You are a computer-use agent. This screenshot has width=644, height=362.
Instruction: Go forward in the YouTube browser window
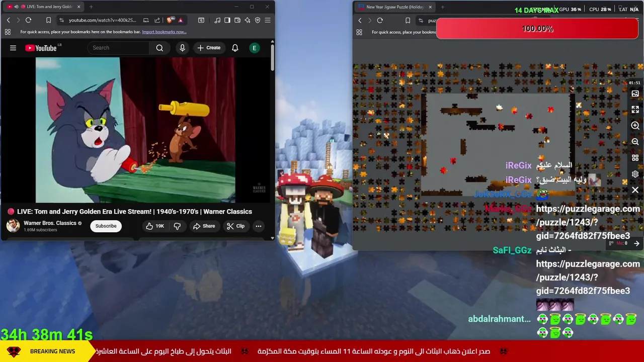click(18, 20)
